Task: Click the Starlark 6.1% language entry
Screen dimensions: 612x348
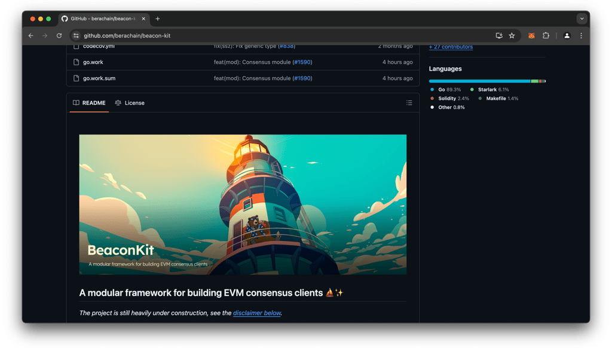Action: pyautogui.click(x=489, y=90)
